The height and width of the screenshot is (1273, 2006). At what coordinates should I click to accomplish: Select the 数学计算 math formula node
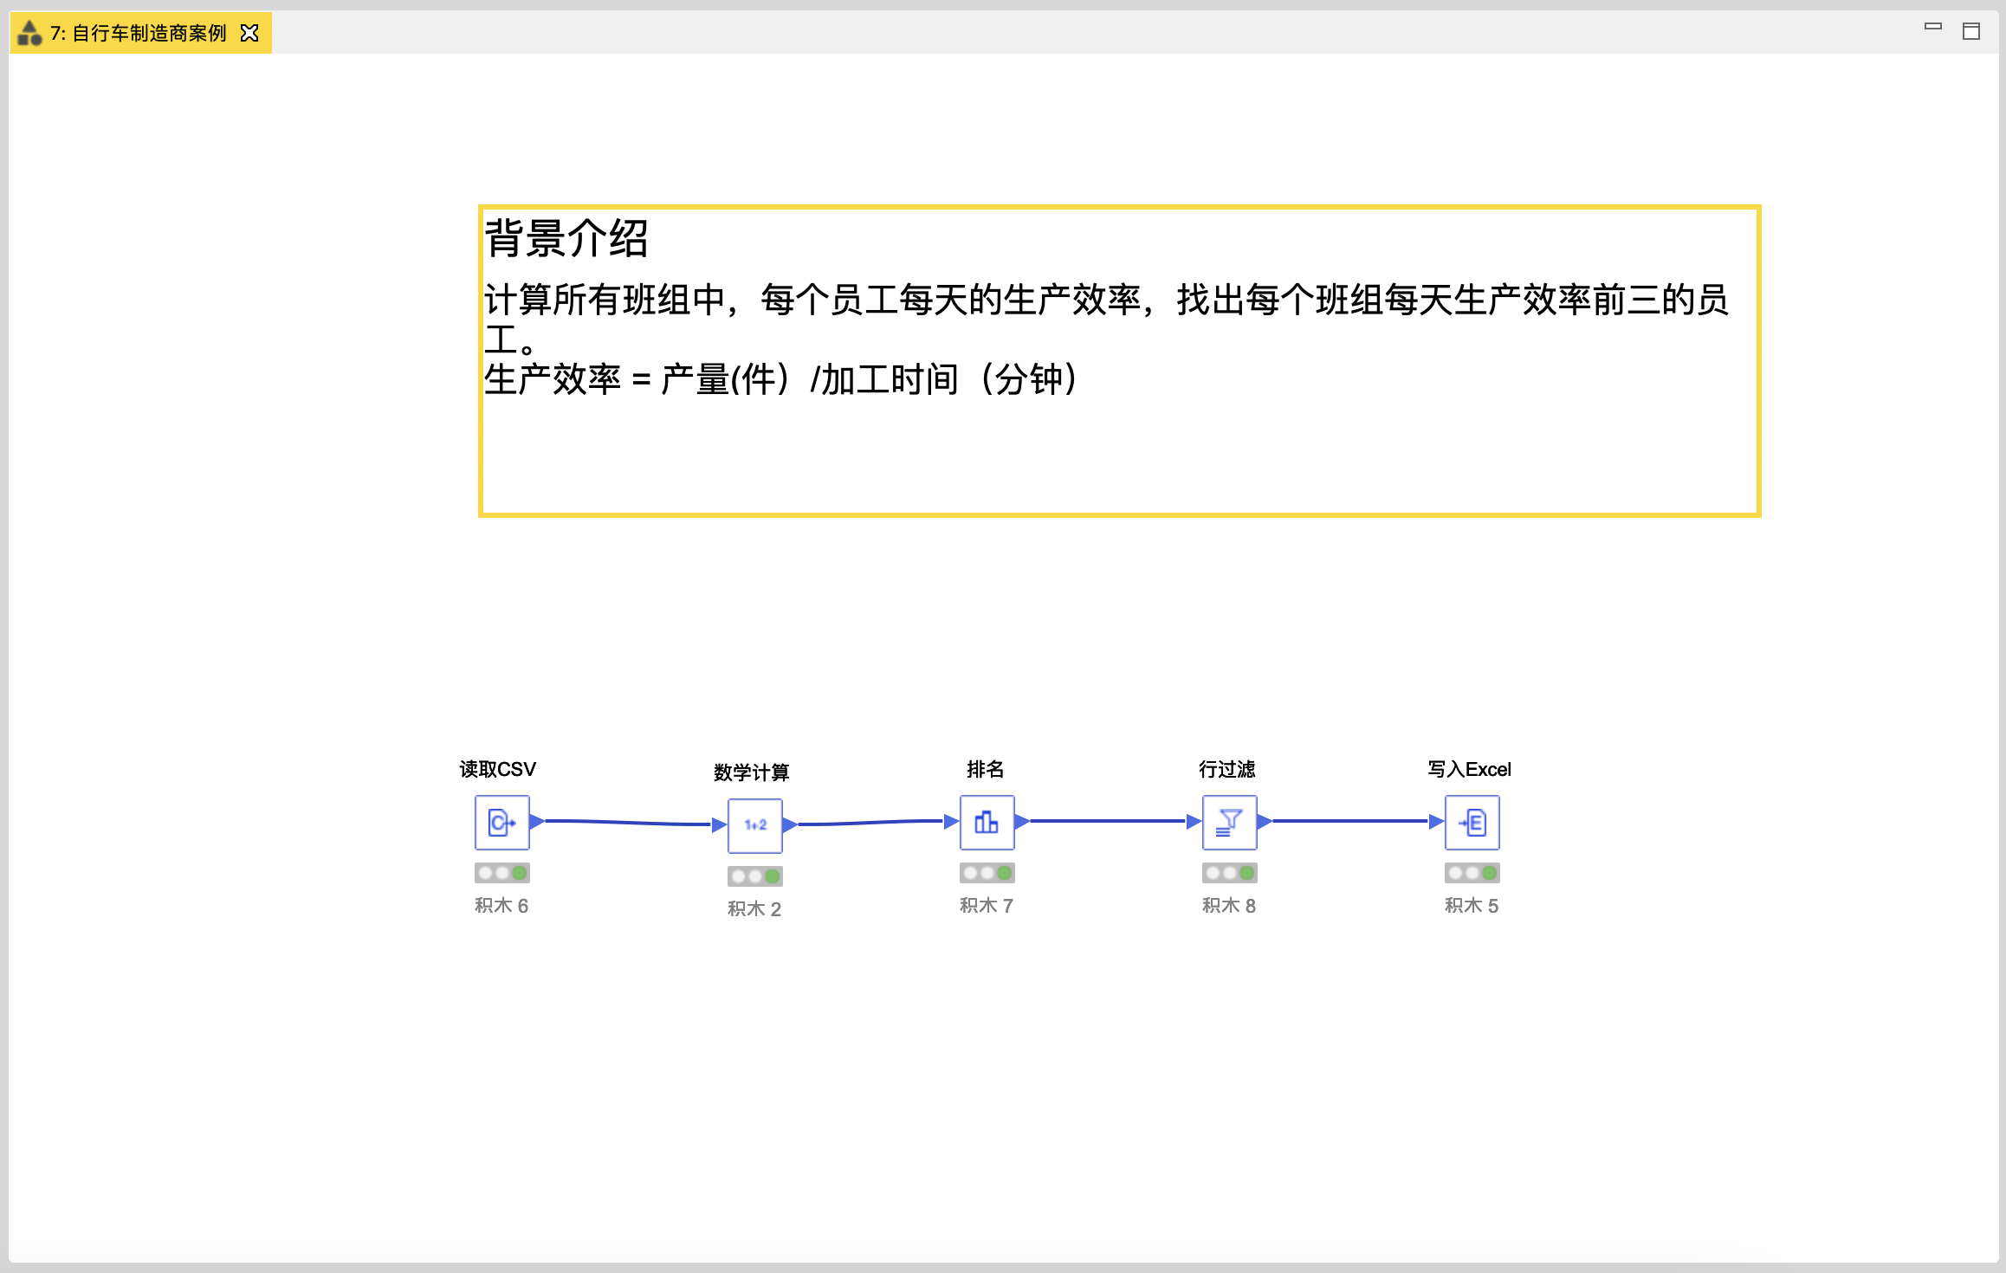(x=754, y=825)
